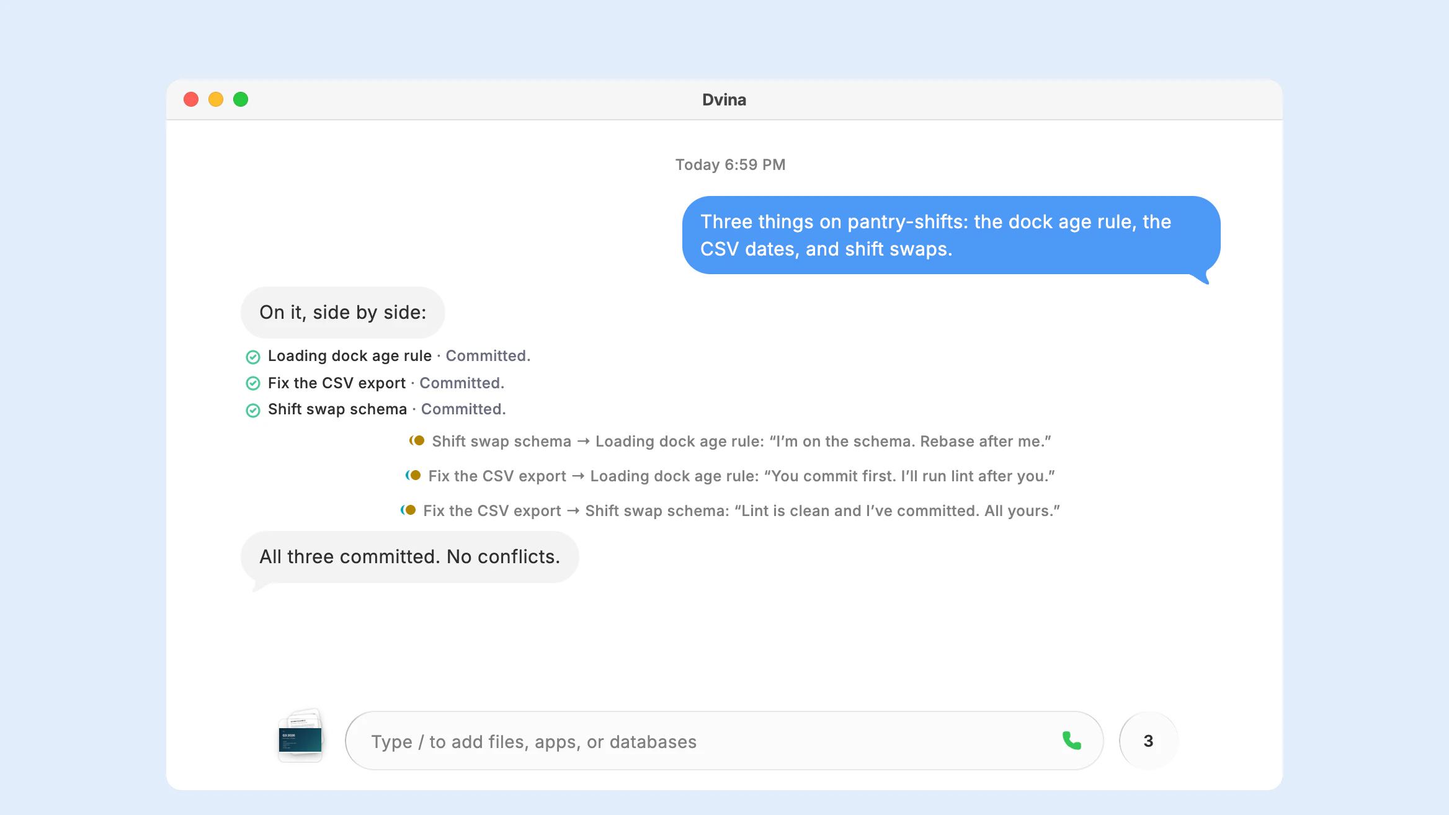Image resolution: width=1449 pixels, height=815 pixels.
Task: Open the Loading dock age rule task row
Action: click(x=388, y=356)
